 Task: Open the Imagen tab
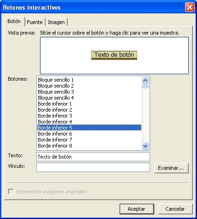(x=56, y=22)
